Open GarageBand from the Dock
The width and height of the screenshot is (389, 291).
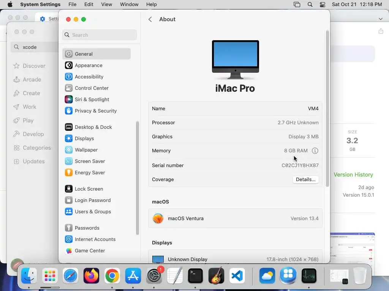[216, 276]
